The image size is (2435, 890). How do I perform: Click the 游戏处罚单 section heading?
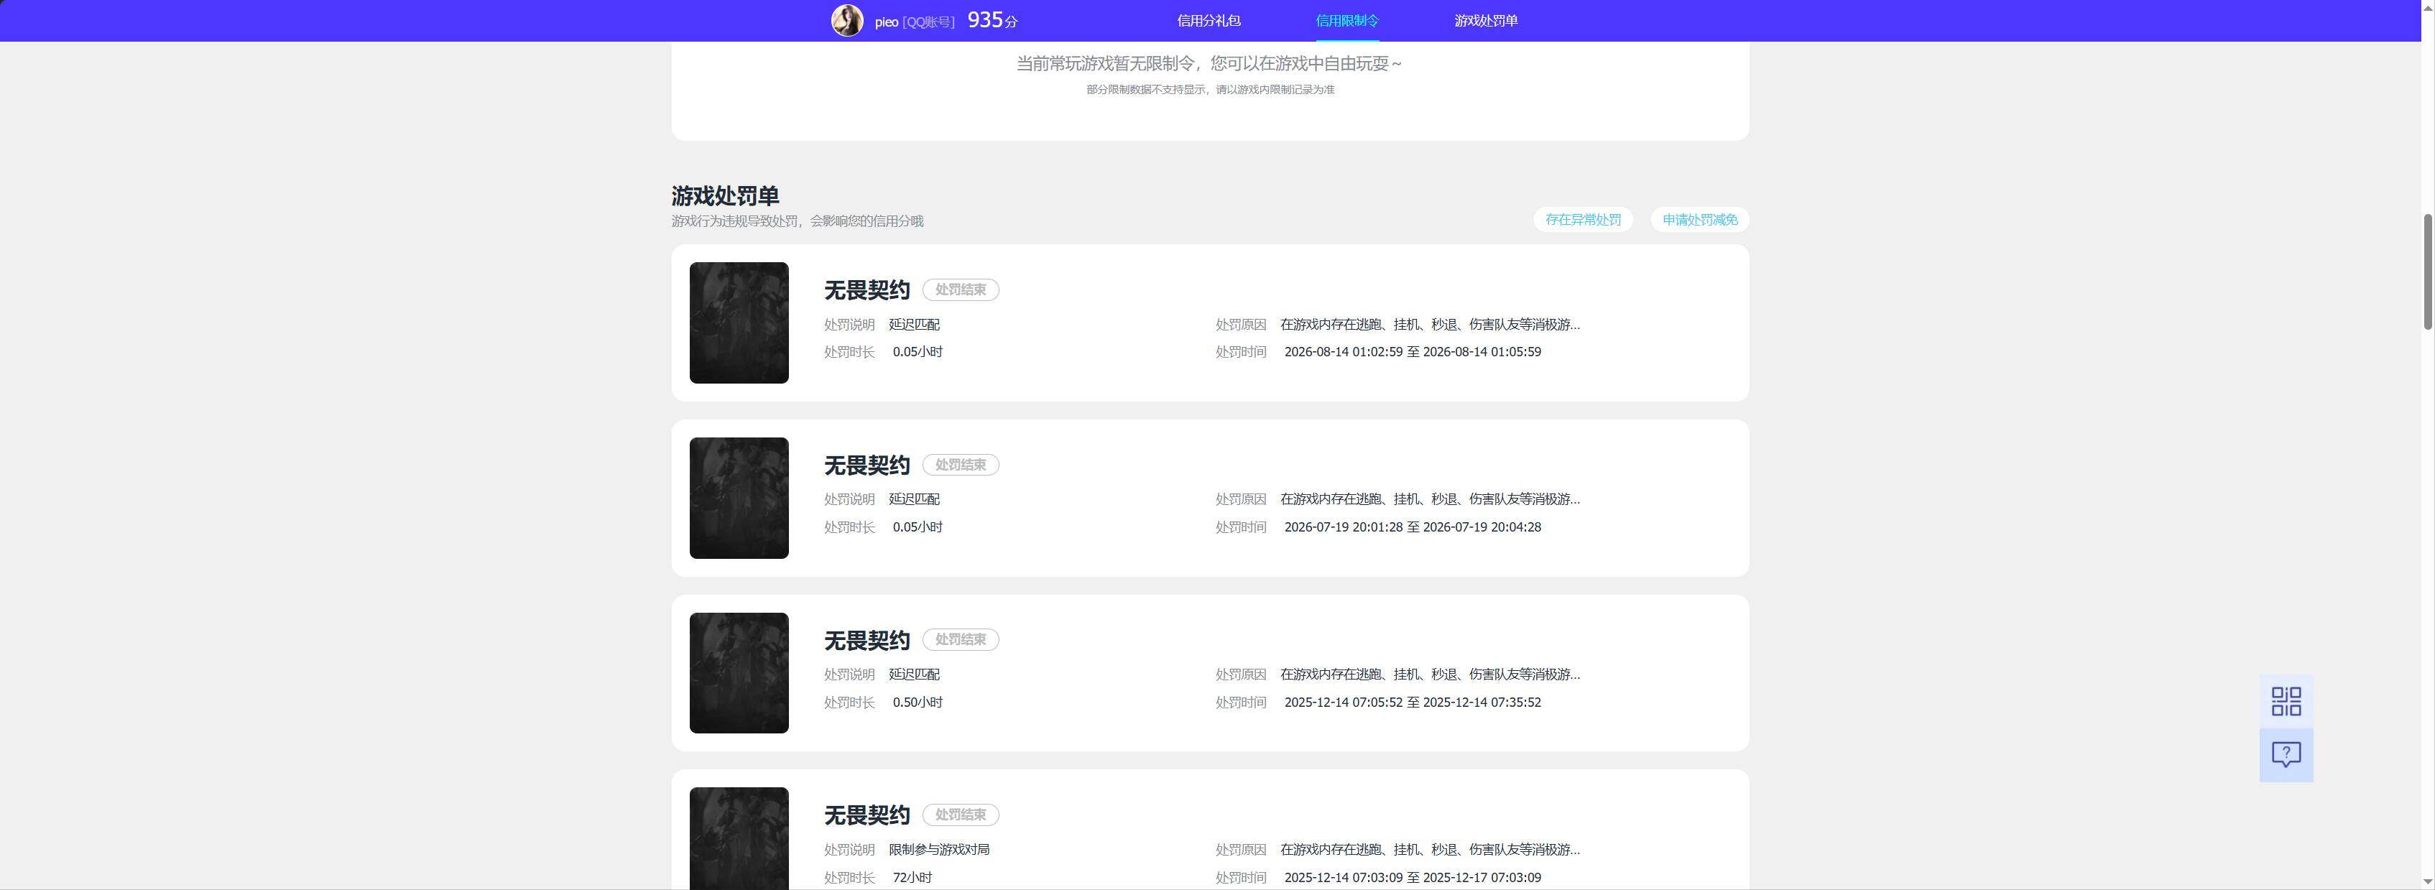point(725,195)
